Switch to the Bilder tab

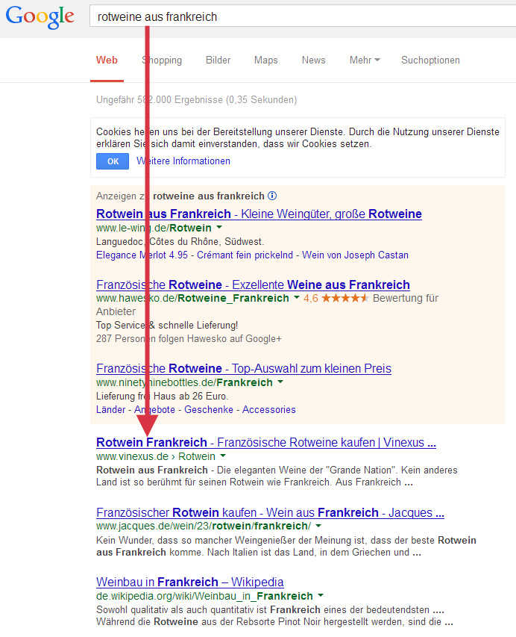point(218,60)
